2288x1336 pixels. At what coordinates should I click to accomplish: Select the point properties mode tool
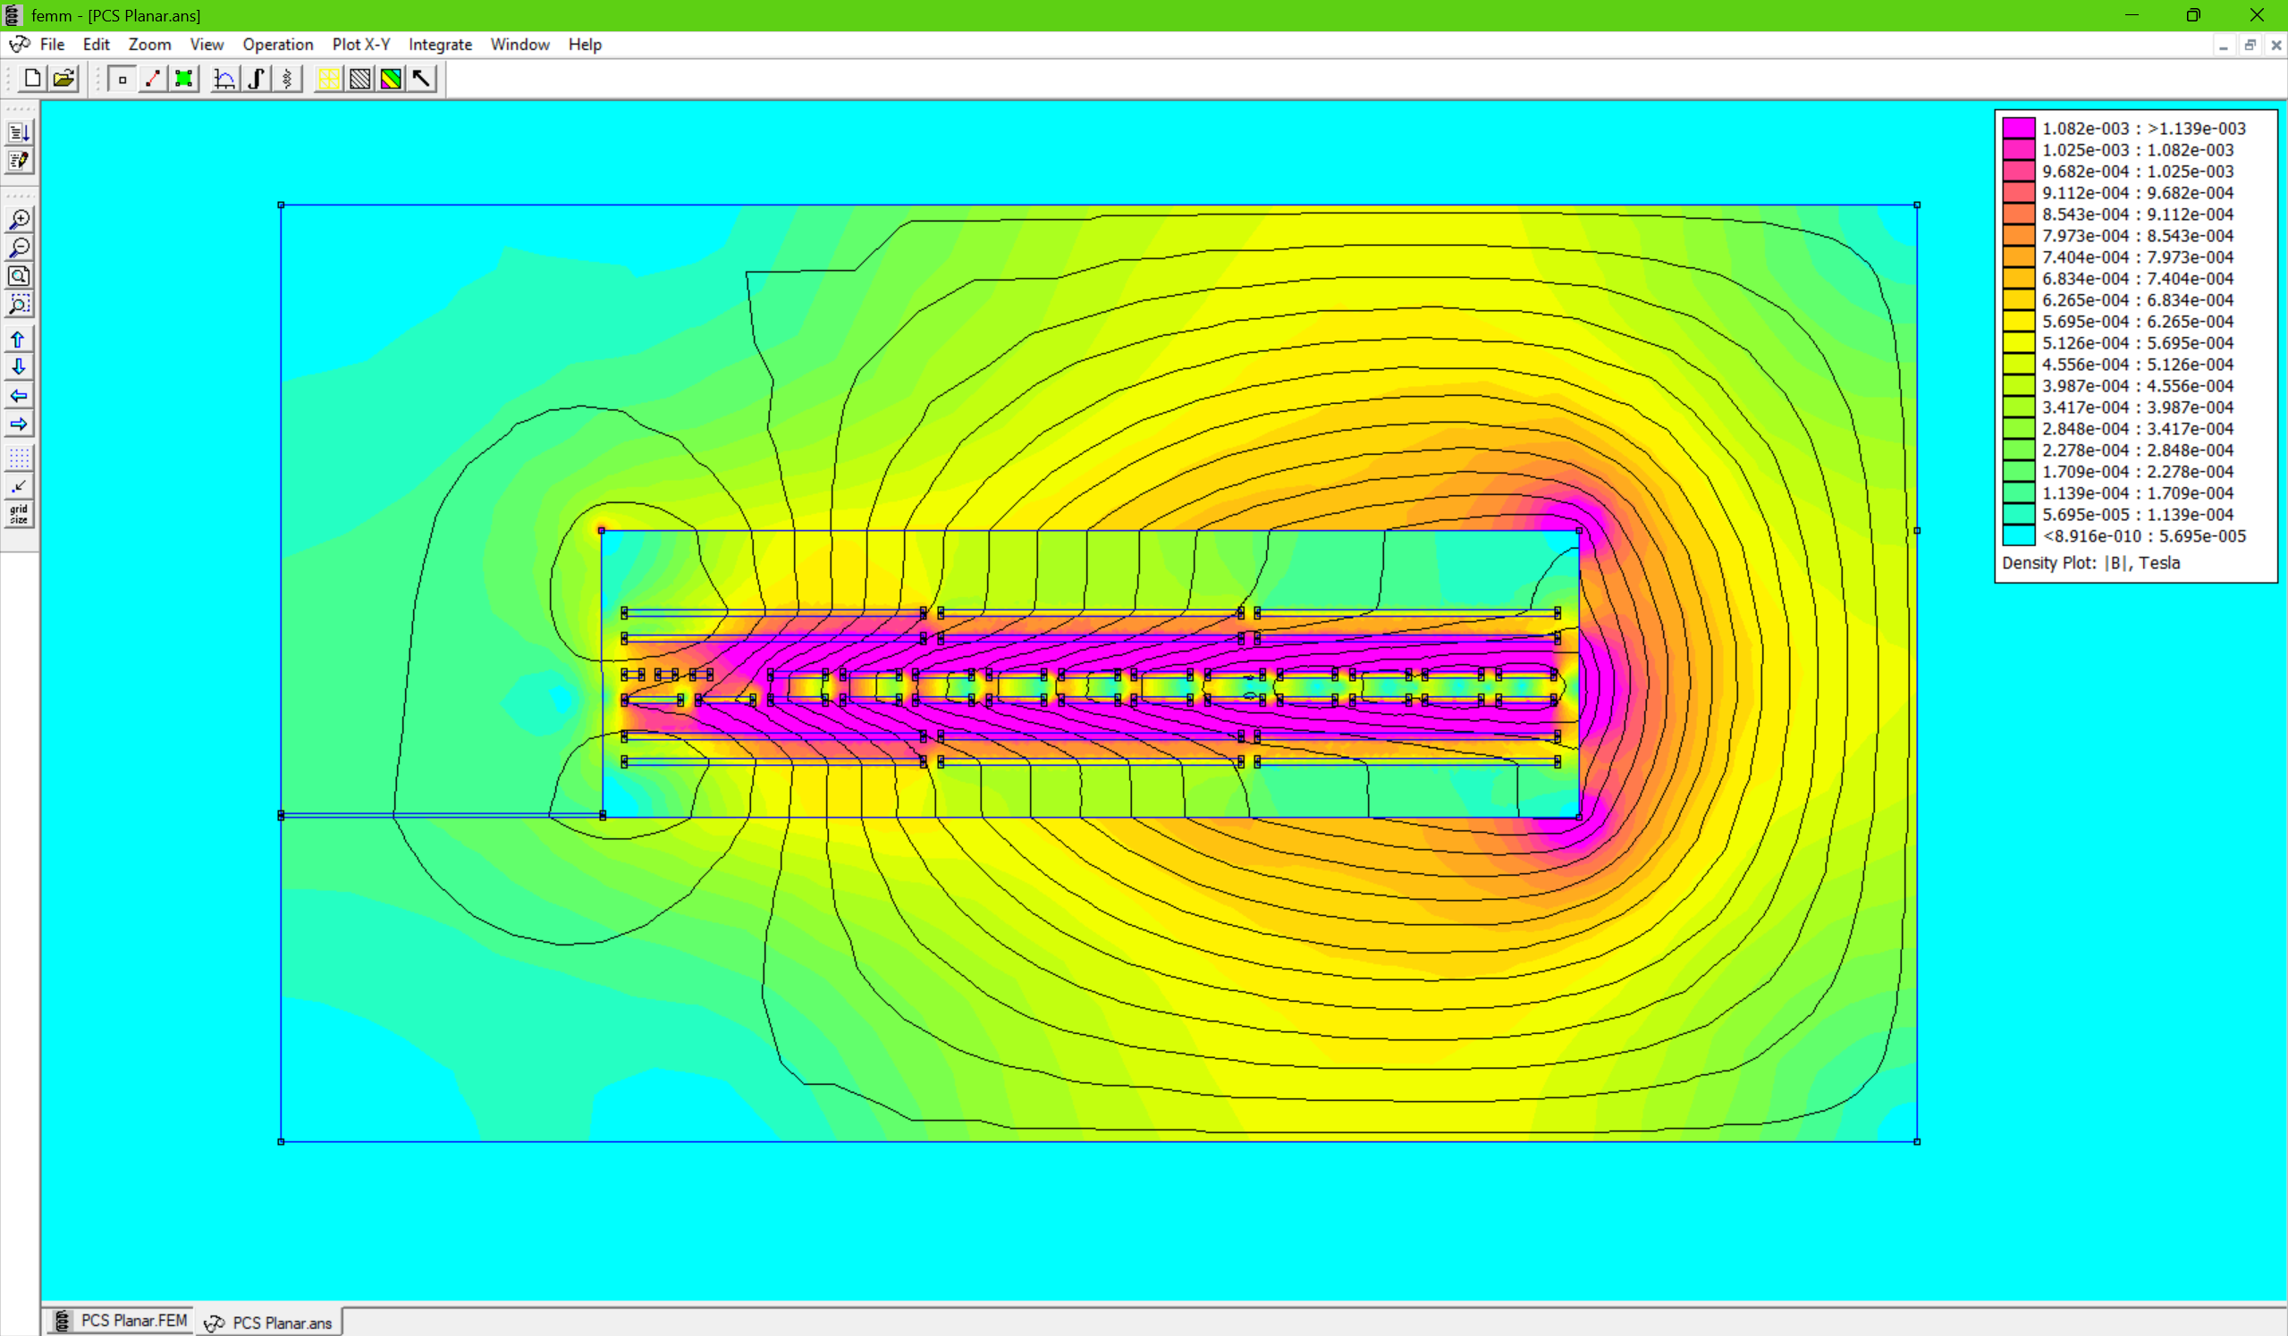click(x=122, y=79)
